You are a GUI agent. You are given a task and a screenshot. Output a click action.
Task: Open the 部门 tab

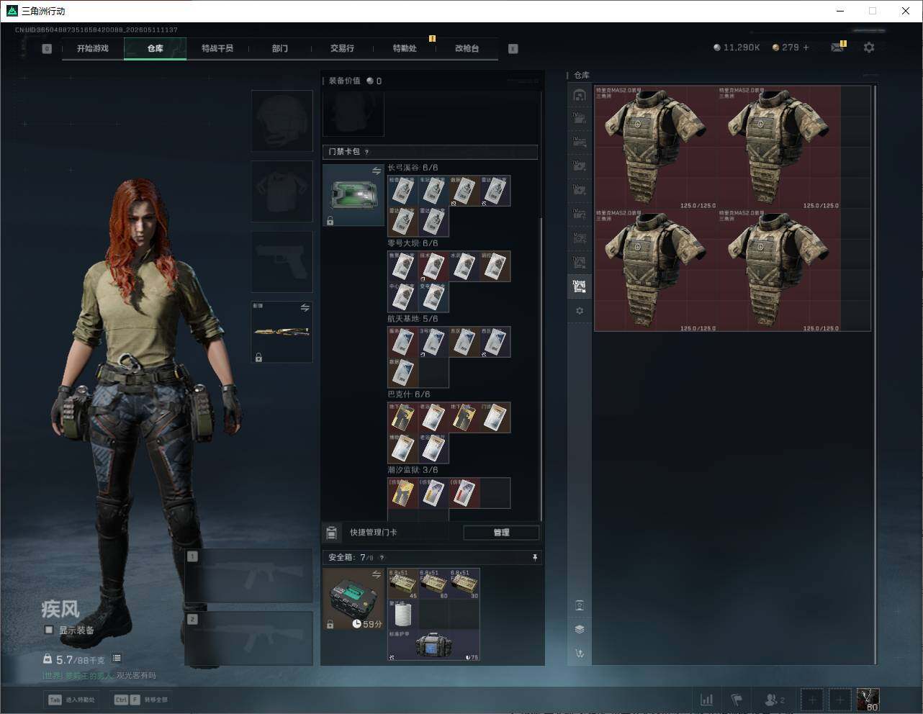click(280, 48)
